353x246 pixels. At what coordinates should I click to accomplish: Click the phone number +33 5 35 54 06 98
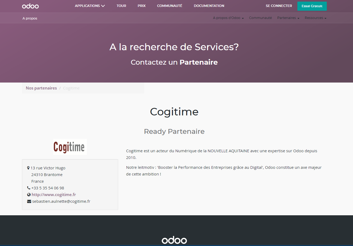click(48, 188)
